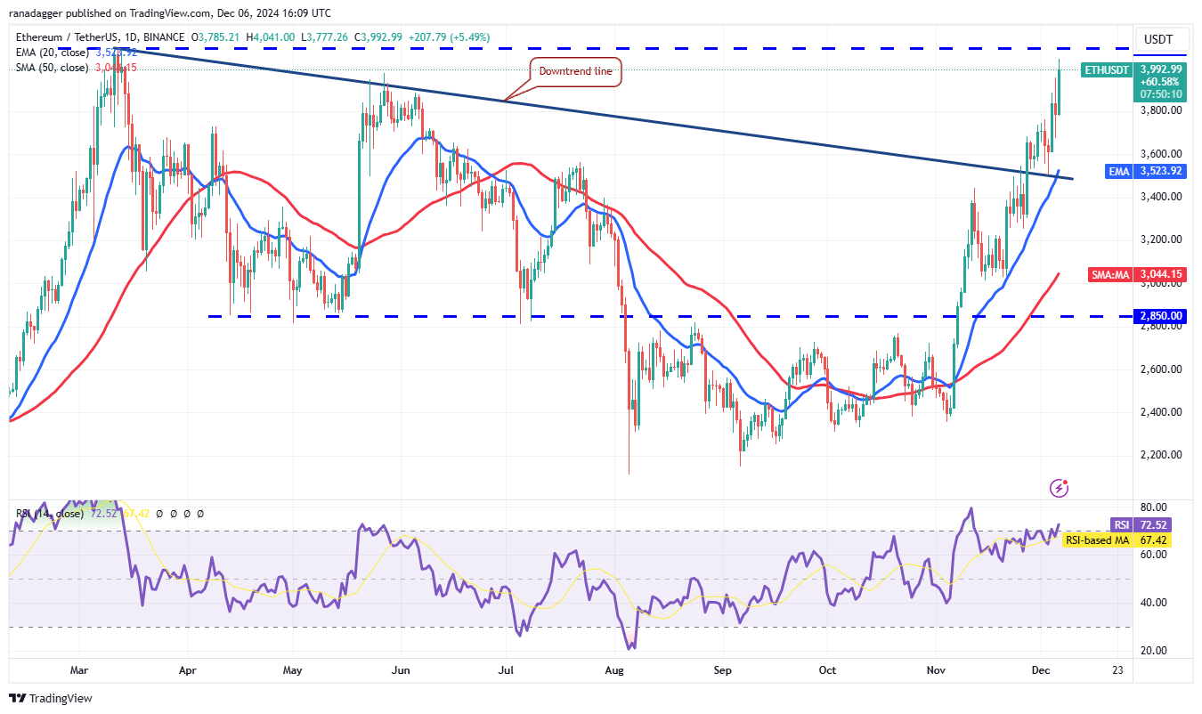Click the purple lightning bolt events icon

point(1059,487)
